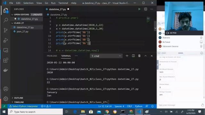Open Task View on taskbar
205x115 pixels.
[67, 112]
